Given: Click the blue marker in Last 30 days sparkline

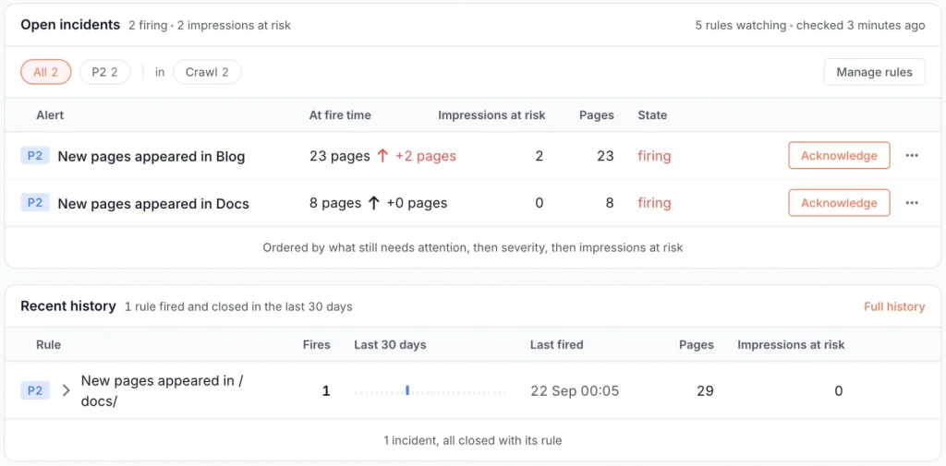Looking at the screenshot, I should click(407, 390).
